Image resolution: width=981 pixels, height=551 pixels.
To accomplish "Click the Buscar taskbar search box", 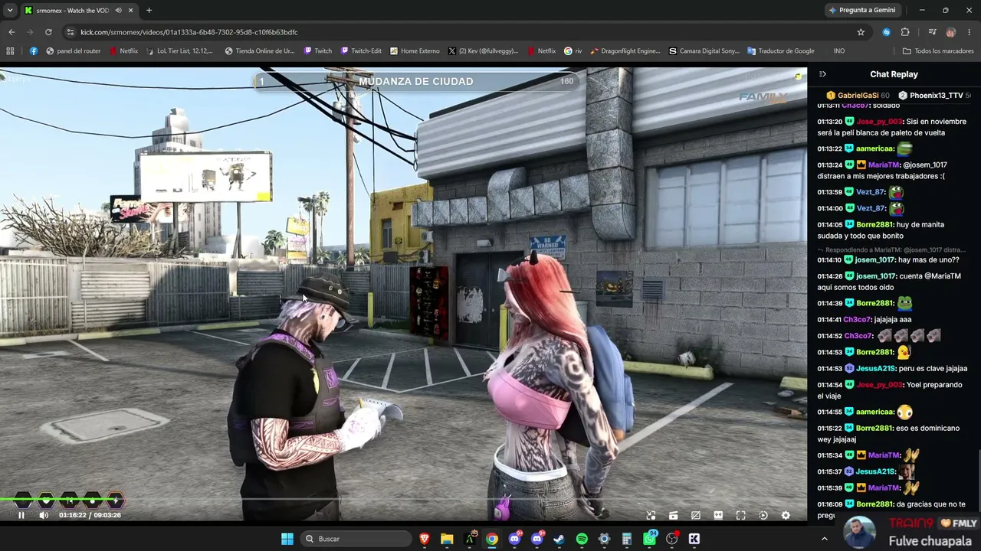I will click(x=355, y=539).
